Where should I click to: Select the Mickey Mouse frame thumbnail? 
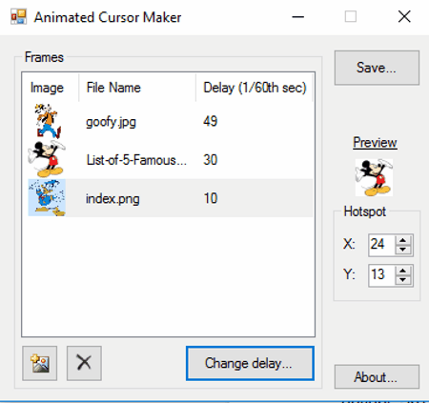pyautogui.click(x=47, y=159)
